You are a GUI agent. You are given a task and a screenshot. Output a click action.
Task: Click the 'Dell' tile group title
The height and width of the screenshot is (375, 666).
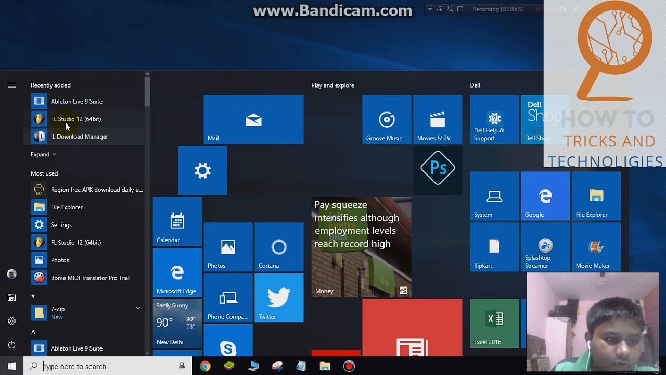click(475, 85)
